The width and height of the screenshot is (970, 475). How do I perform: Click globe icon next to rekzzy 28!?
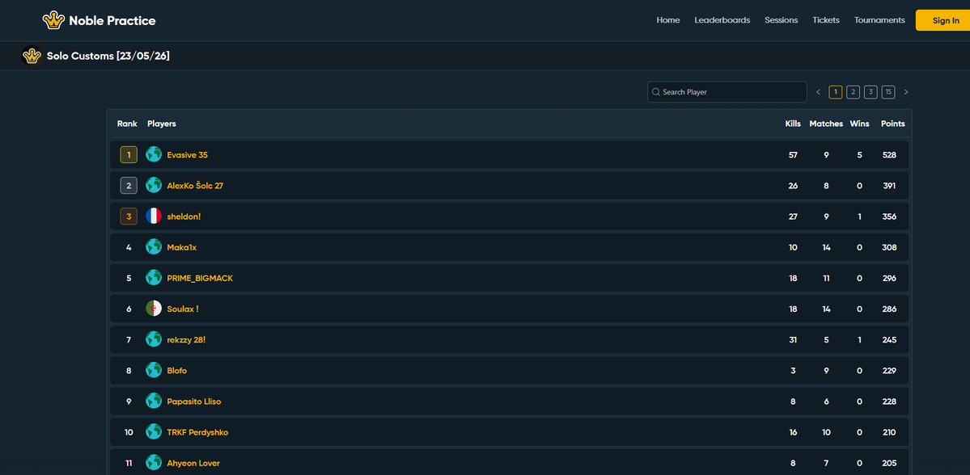154,340
